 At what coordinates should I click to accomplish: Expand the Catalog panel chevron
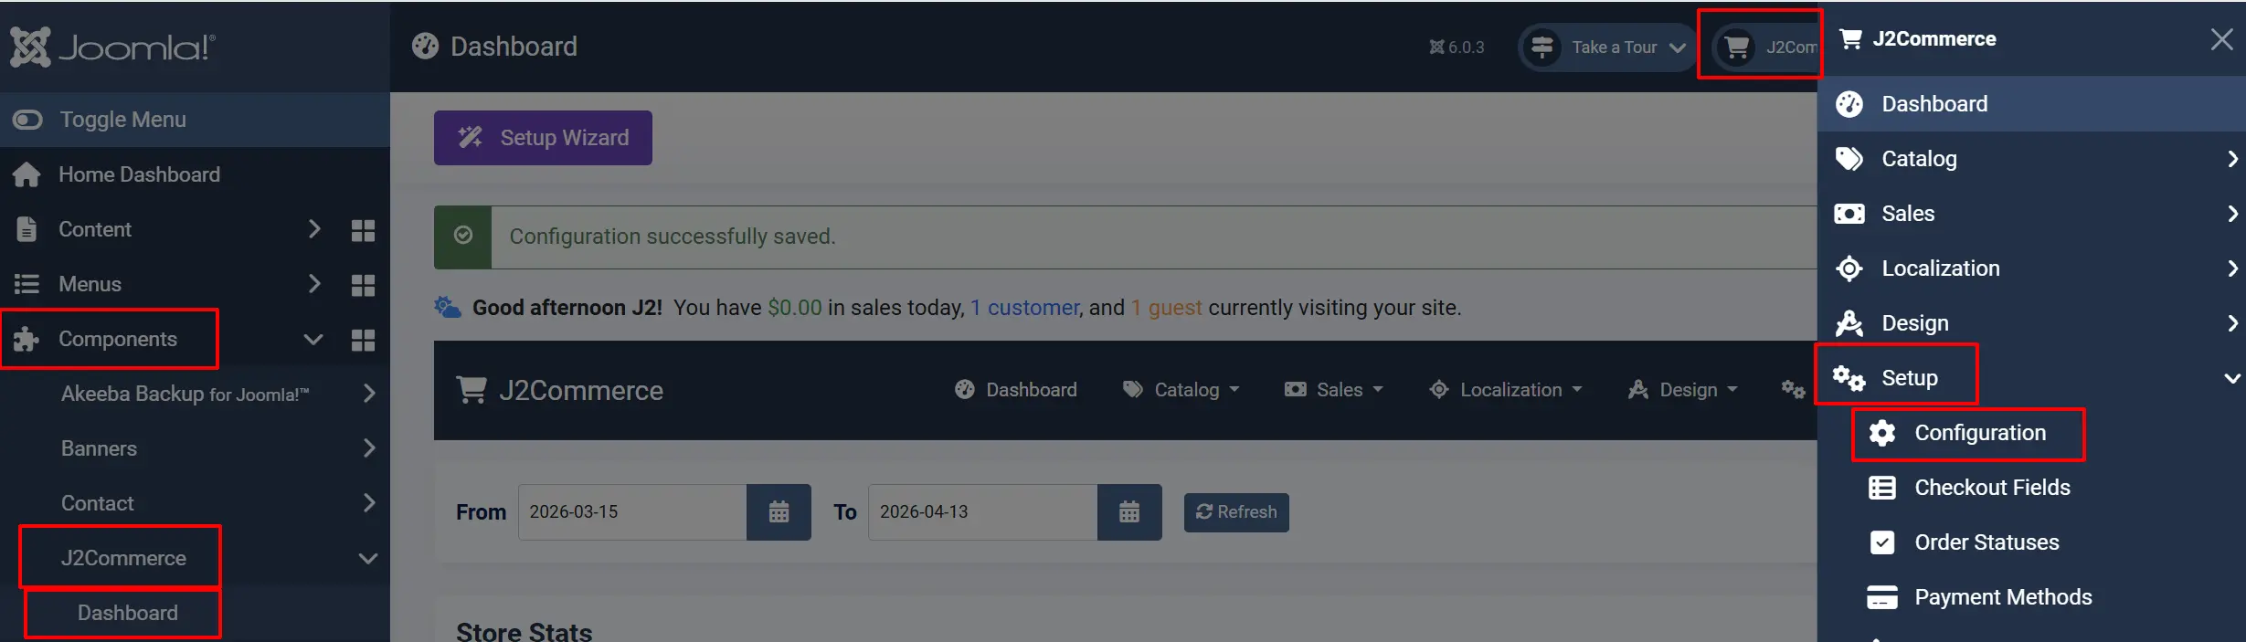pos(2231,159)
